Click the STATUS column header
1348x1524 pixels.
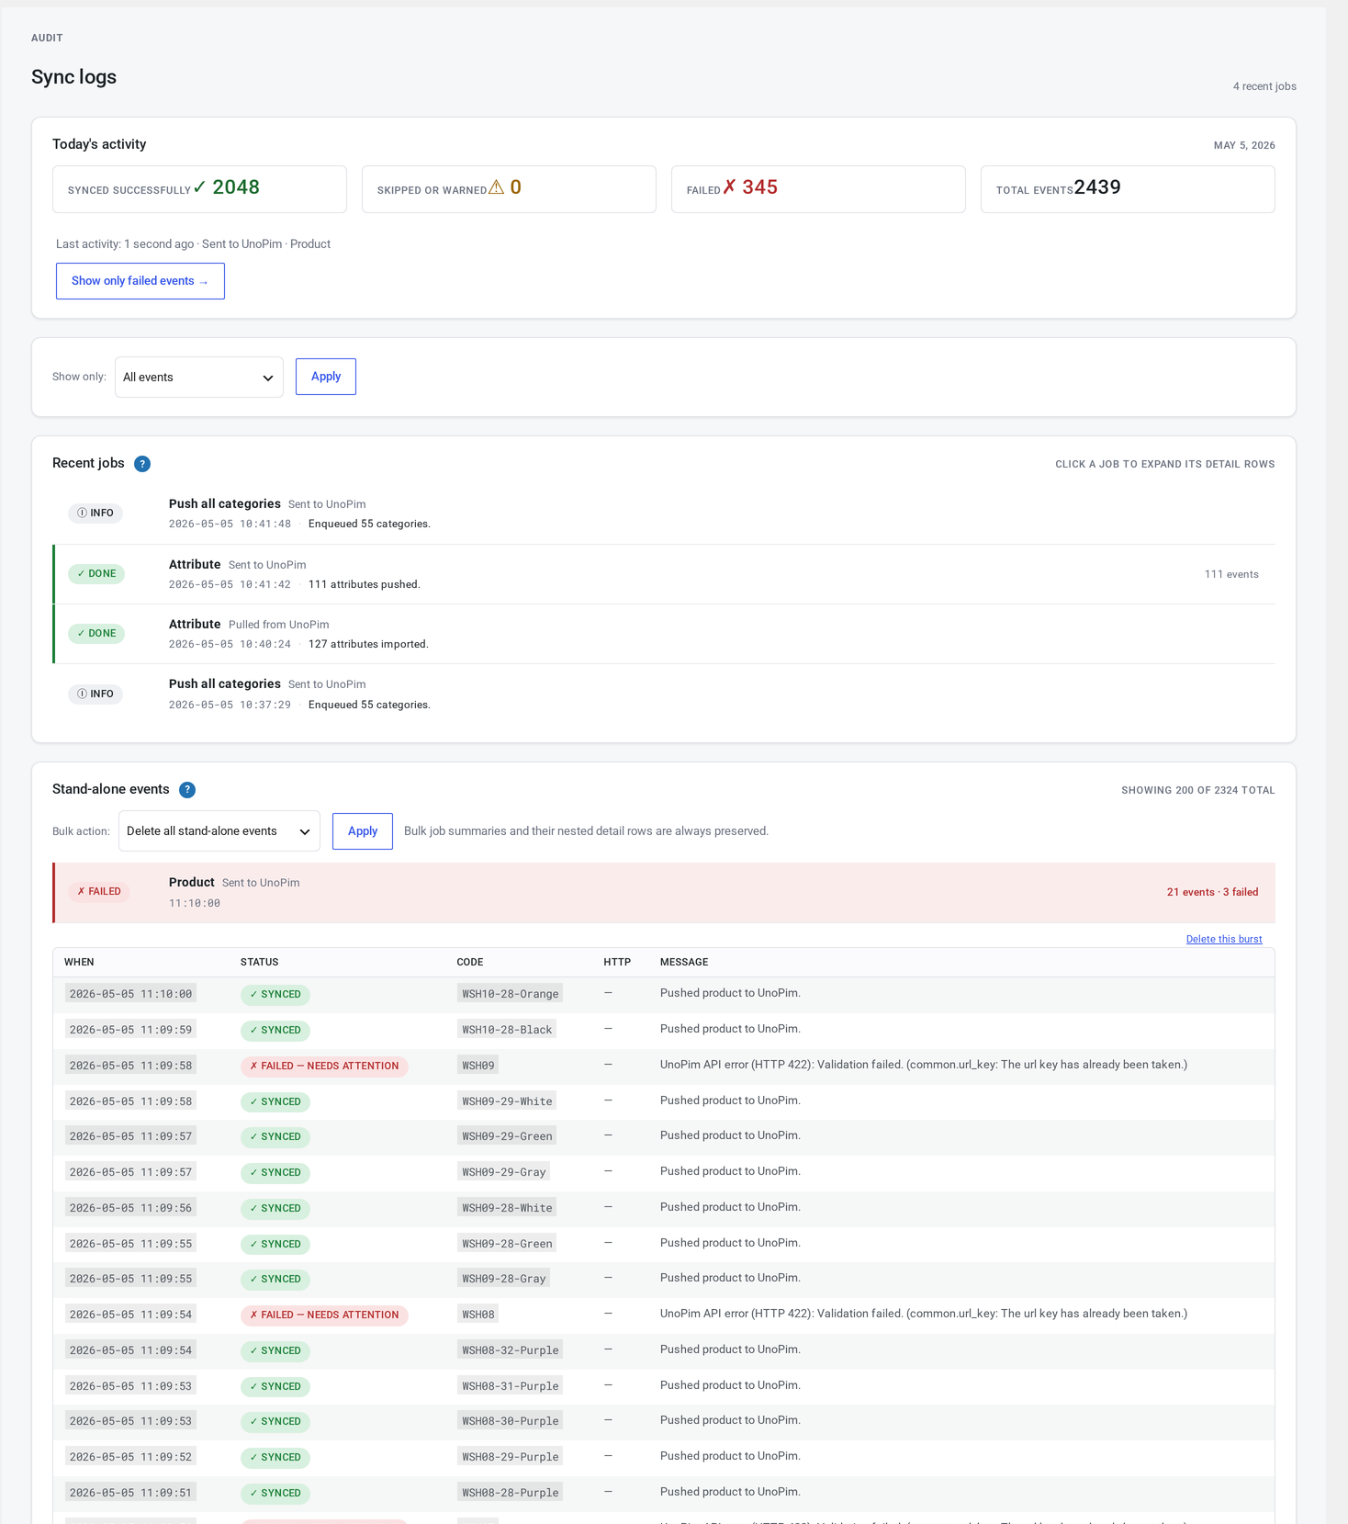tap(260, 962)
